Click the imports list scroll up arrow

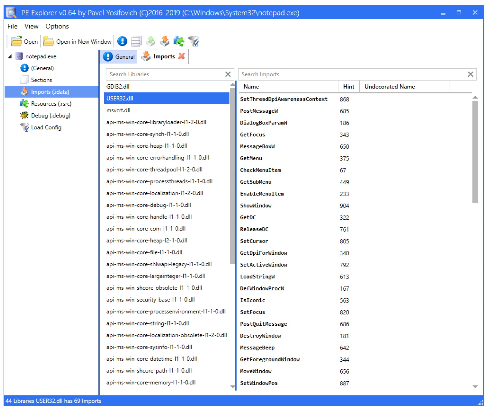click(x=475, y=97)
